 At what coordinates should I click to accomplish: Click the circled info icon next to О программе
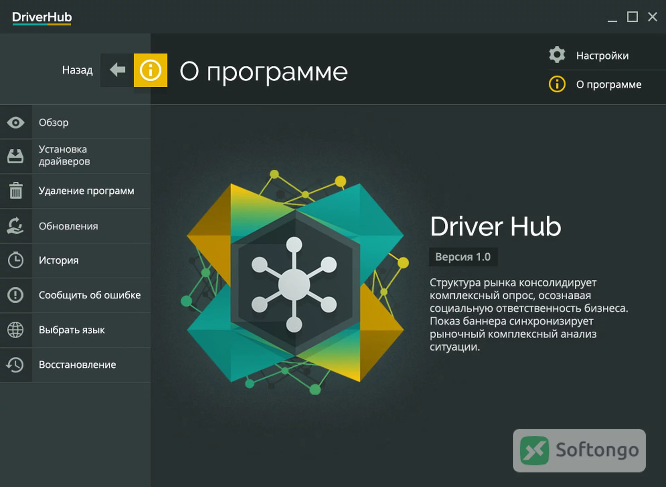pyautogui.click(x=557, y=84)
